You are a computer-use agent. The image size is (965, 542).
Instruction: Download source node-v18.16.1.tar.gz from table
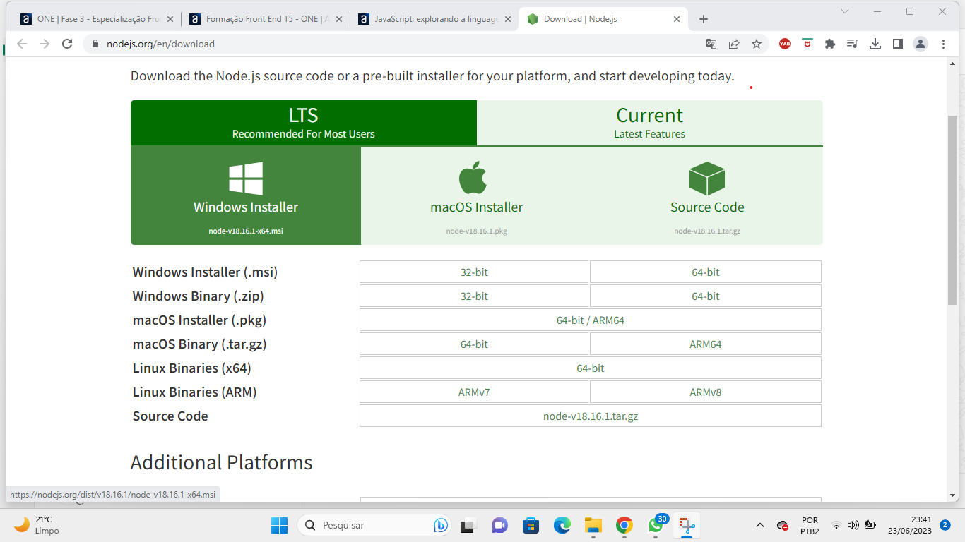click(591, 416)
